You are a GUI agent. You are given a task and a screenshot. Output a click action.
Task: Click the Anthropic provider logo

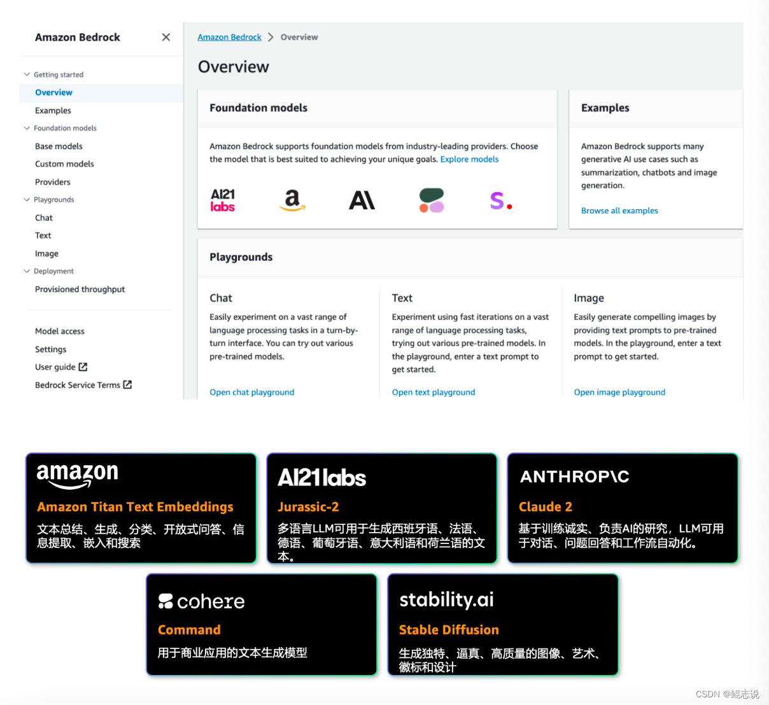point(362,200)
